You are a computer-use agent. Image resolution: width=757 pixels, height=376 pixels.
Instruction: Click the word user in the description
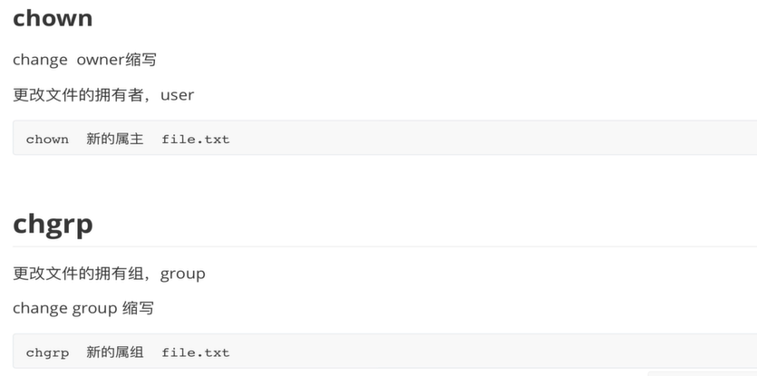pyautogui.click(x=177, y=95)
